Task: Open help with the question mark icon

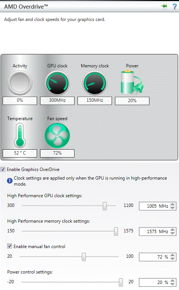Action: [x=175, y=7]
